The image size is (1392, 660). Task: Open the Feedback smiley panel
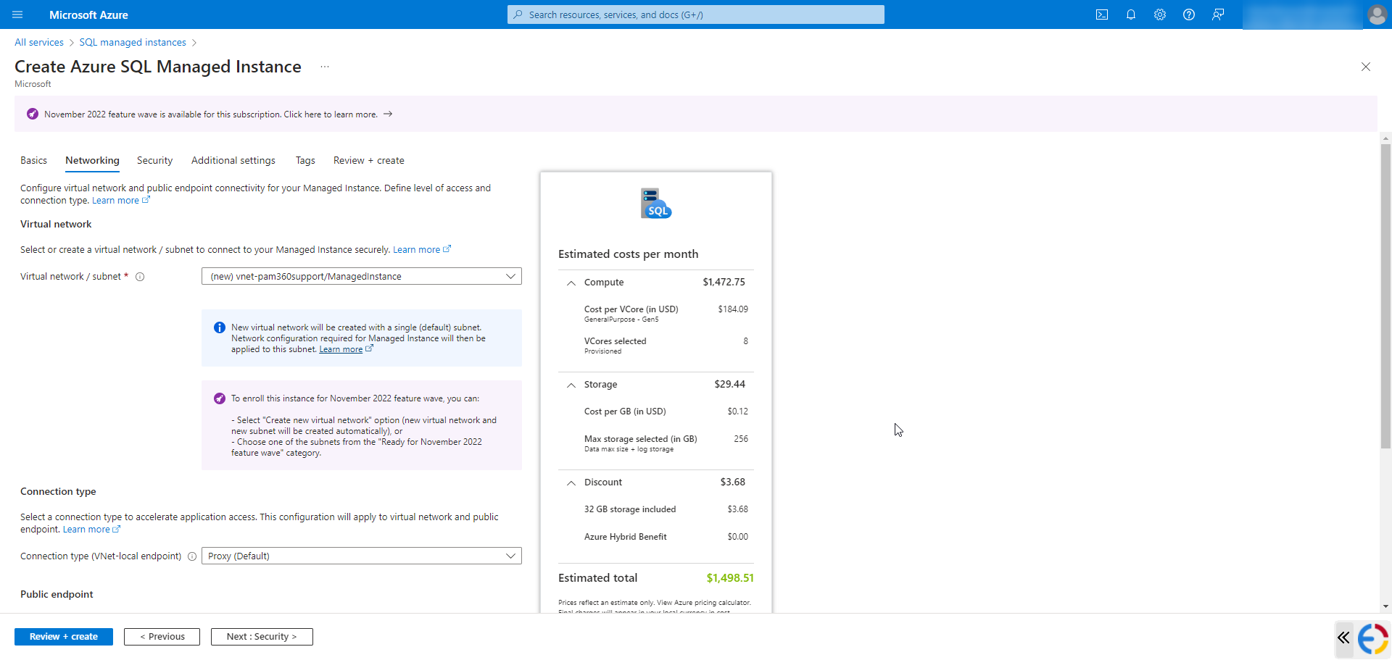[1218, 14]
